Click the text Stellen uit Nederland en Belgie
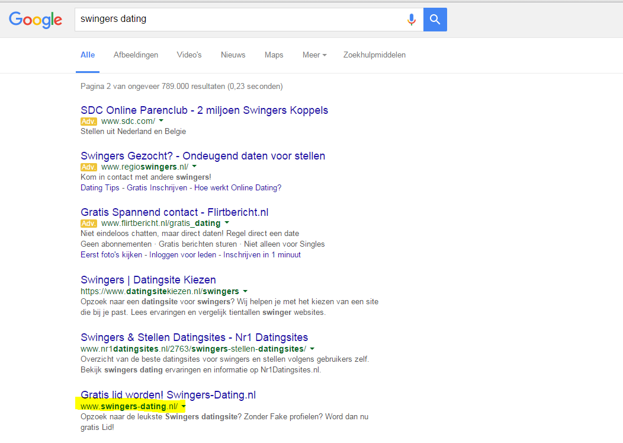 pyautogui.click(x=133, y=131)
